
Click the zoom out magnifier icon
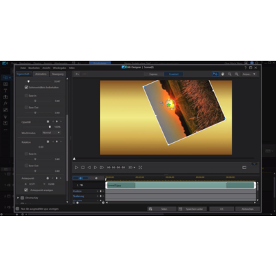230,74
